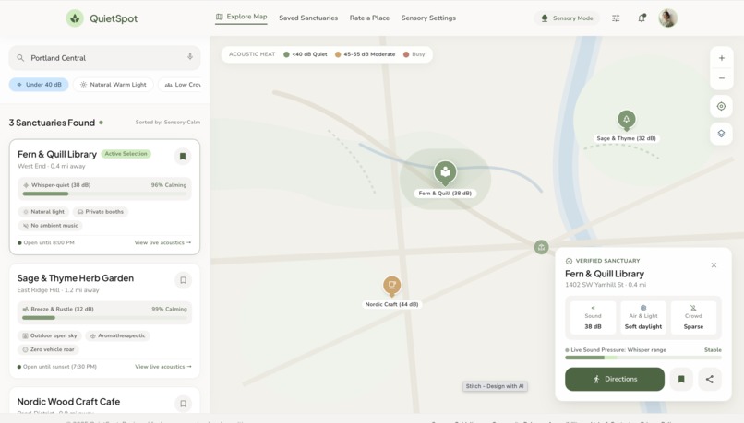
Task: Click the Directions button
Action: pos(615,379)
